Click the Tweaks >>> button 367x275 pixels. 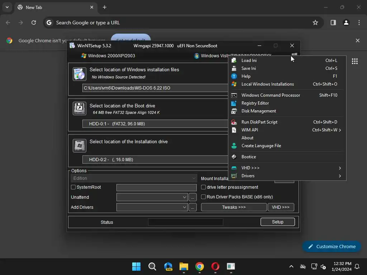point(234,207)
